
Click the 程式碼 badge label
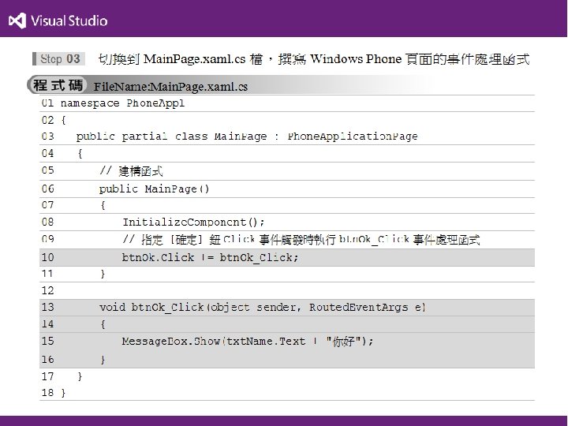coord(58,85)
